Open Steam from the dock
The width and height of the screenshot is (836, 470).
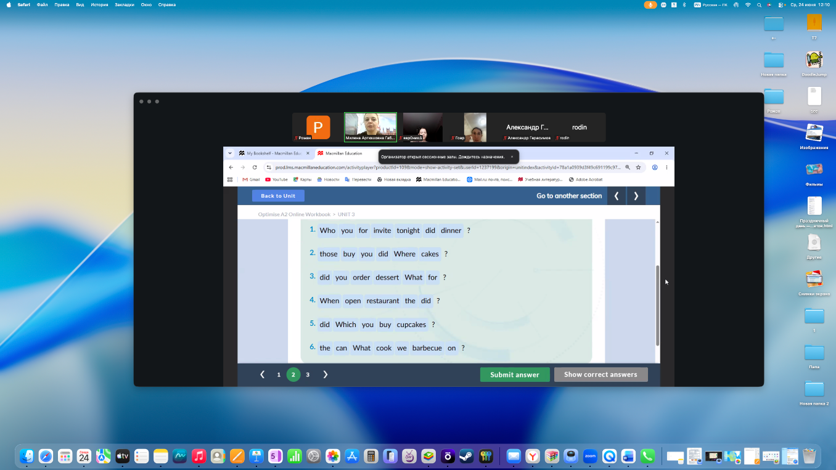466,456
